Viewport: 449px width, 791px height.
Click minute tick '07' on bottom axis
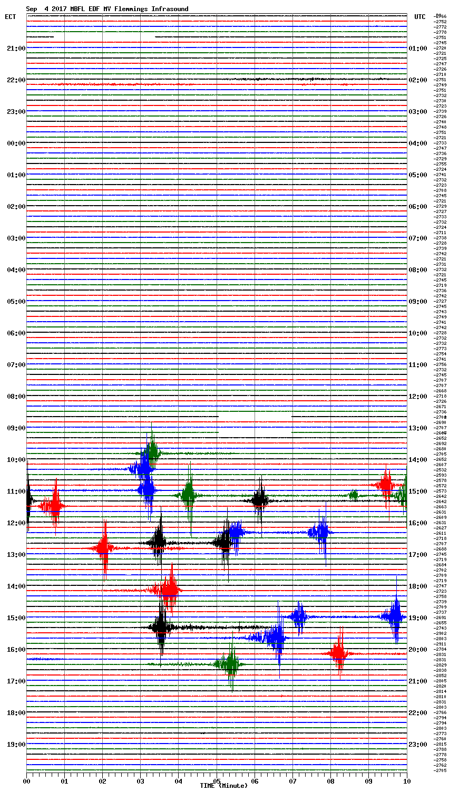(292, 780)
